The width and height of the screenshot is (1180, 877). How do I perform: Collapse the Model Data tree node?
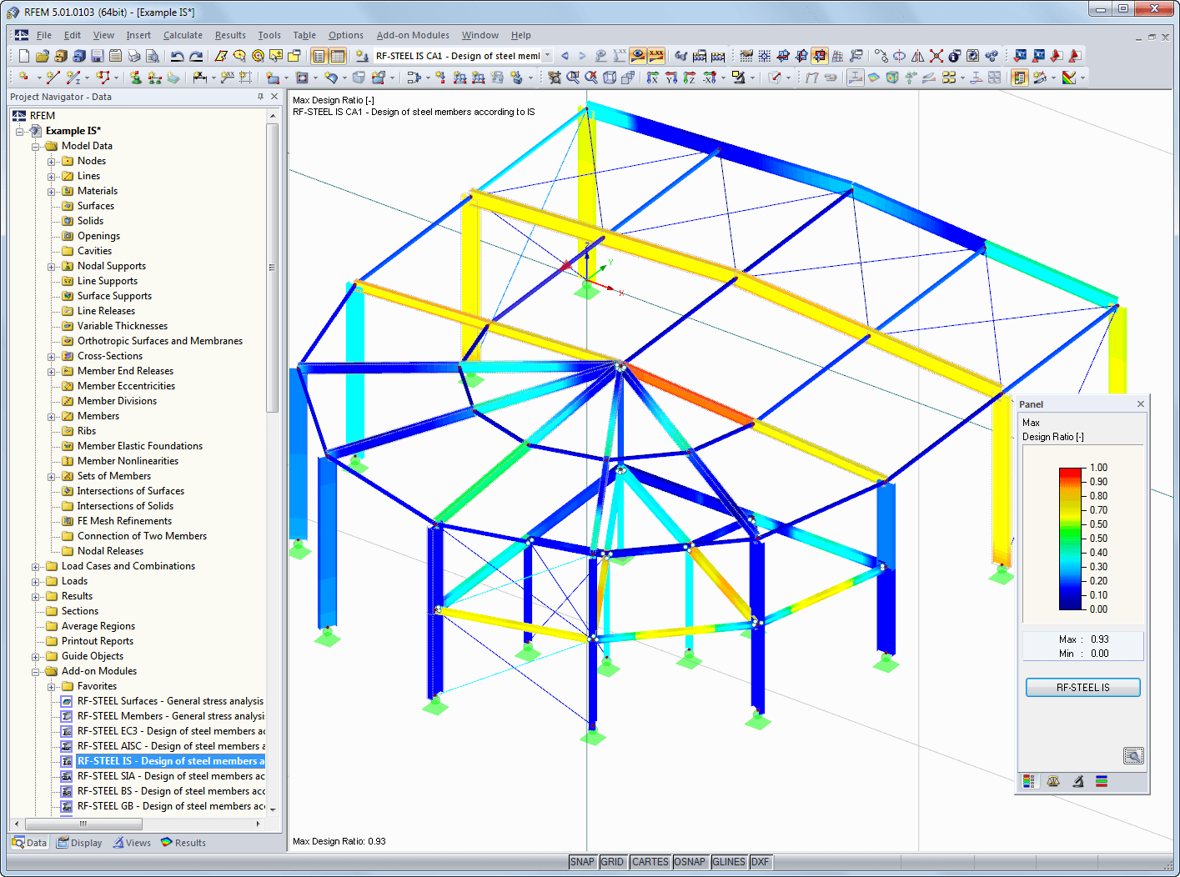pyautogui.click(x=36, y=147)
